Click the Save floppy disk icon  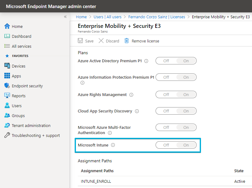click(80, 41)
